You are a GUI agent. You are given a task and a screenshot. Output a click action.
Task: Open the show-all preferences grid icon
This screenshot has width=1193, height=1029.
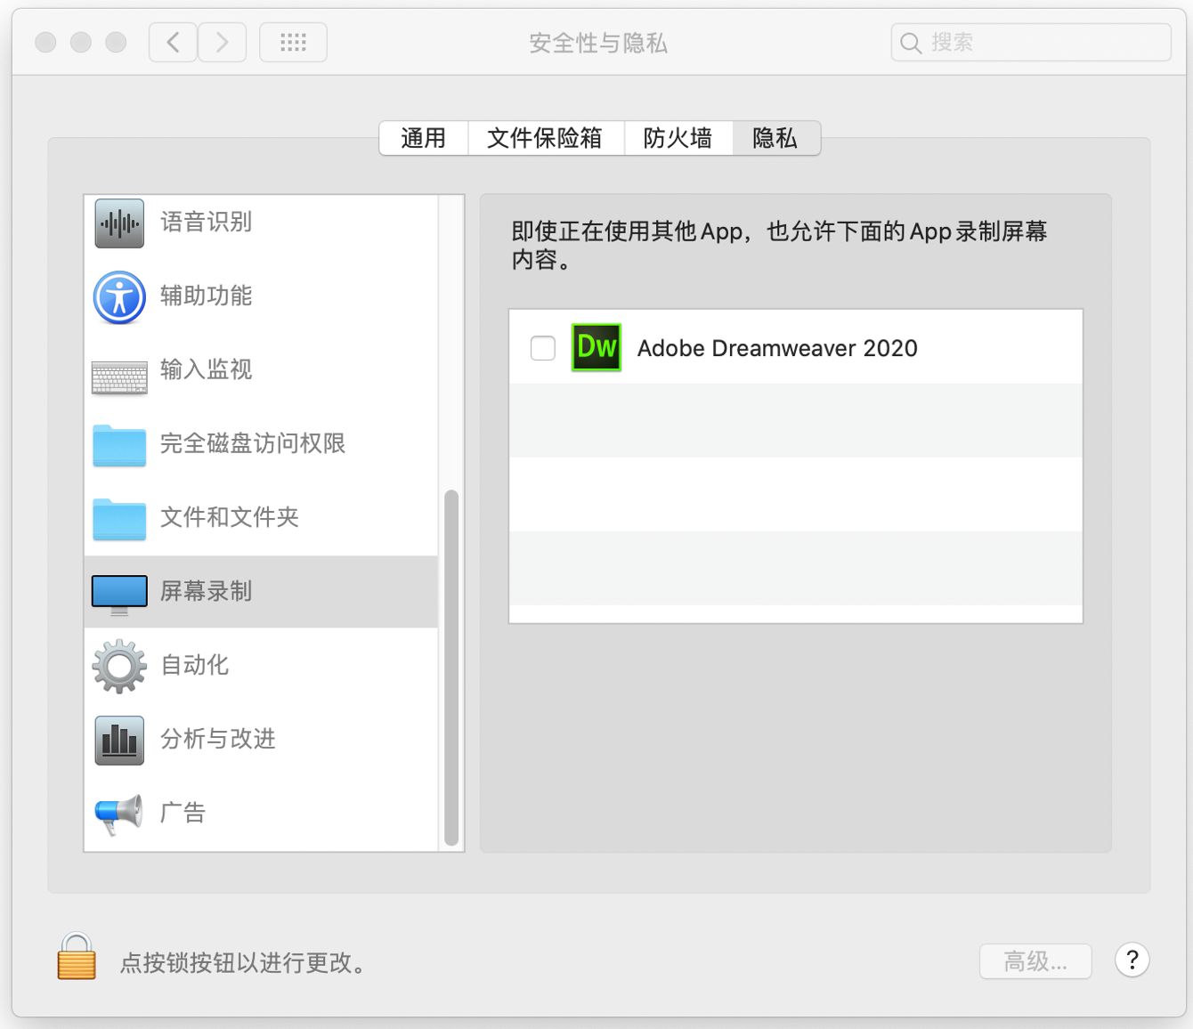pos(293,41)
